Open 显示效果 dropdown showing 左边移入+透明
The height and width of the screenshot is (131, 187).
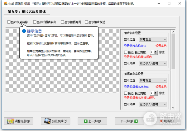[x=153, y=104]
